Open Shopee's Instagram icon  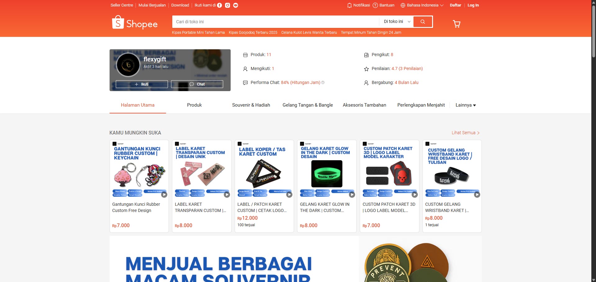tap(228, 5)
